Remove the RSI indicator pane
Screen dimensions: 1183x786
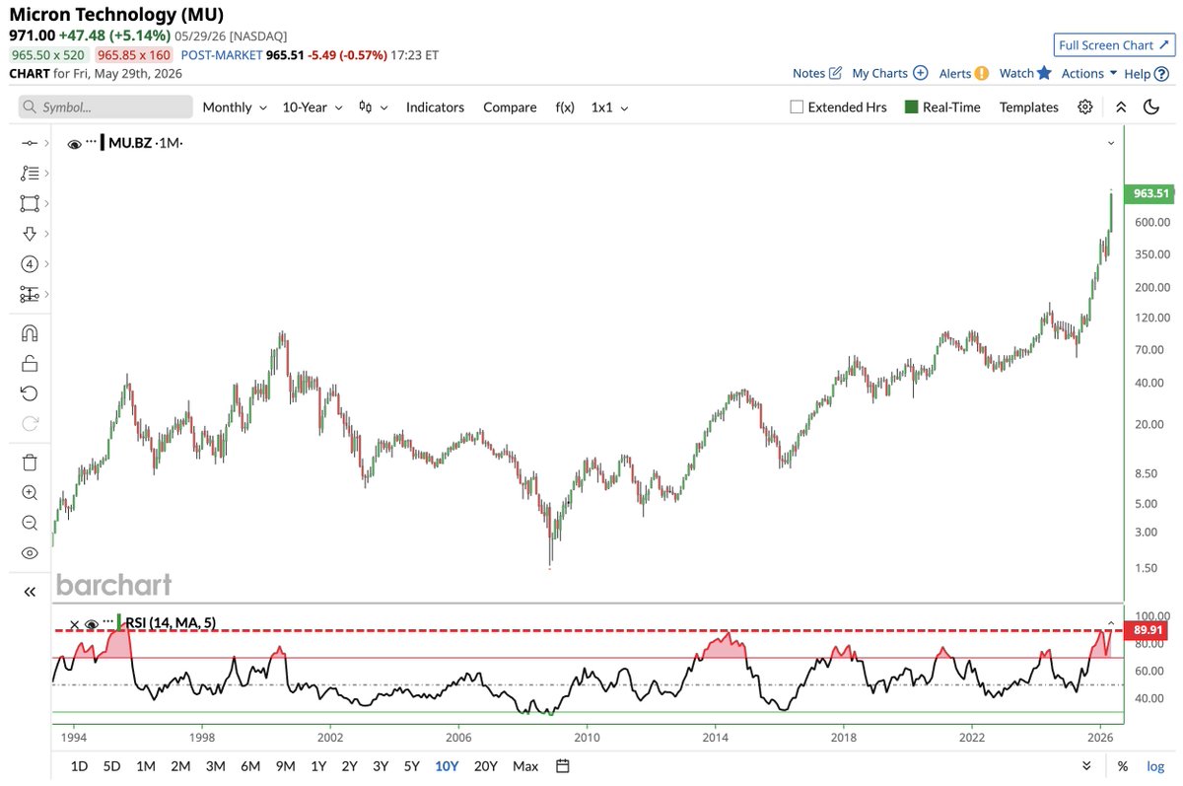74,624
